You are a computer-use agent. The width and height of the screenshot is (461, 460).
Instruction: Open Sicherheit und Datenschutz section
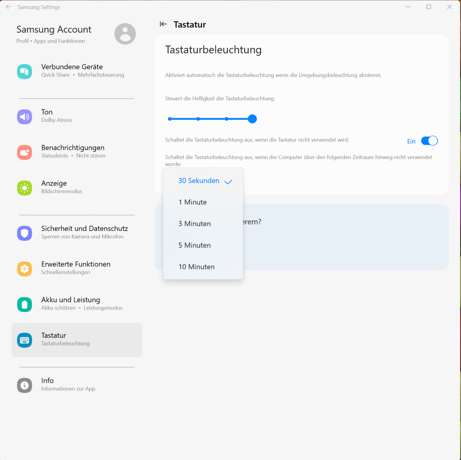77,233
